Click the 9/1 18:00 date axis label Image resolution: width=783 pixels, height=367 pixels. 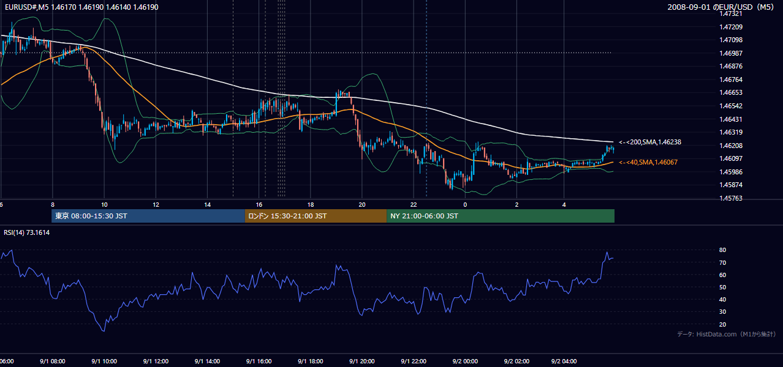click(x=310, y=361)
